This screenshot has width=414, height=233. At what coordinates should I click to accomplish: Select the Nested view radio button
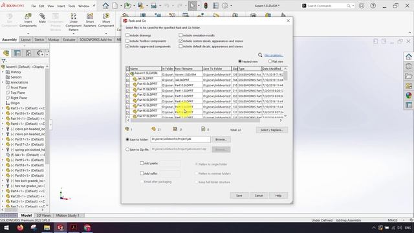(240, 61)
